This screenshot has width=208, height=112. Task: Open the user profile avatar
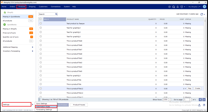pos(204,7)
